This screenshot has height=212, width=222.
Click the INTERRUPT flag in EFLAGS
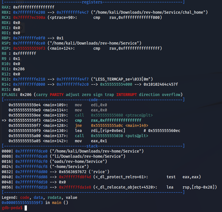point(126,95)
